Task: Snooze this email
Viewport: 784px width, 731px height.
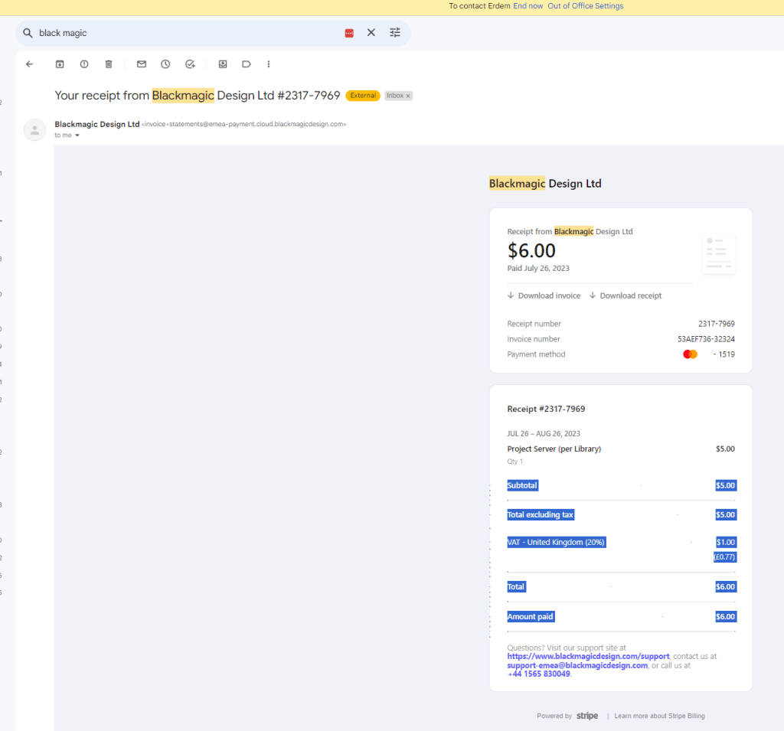Action: (165, 64)
